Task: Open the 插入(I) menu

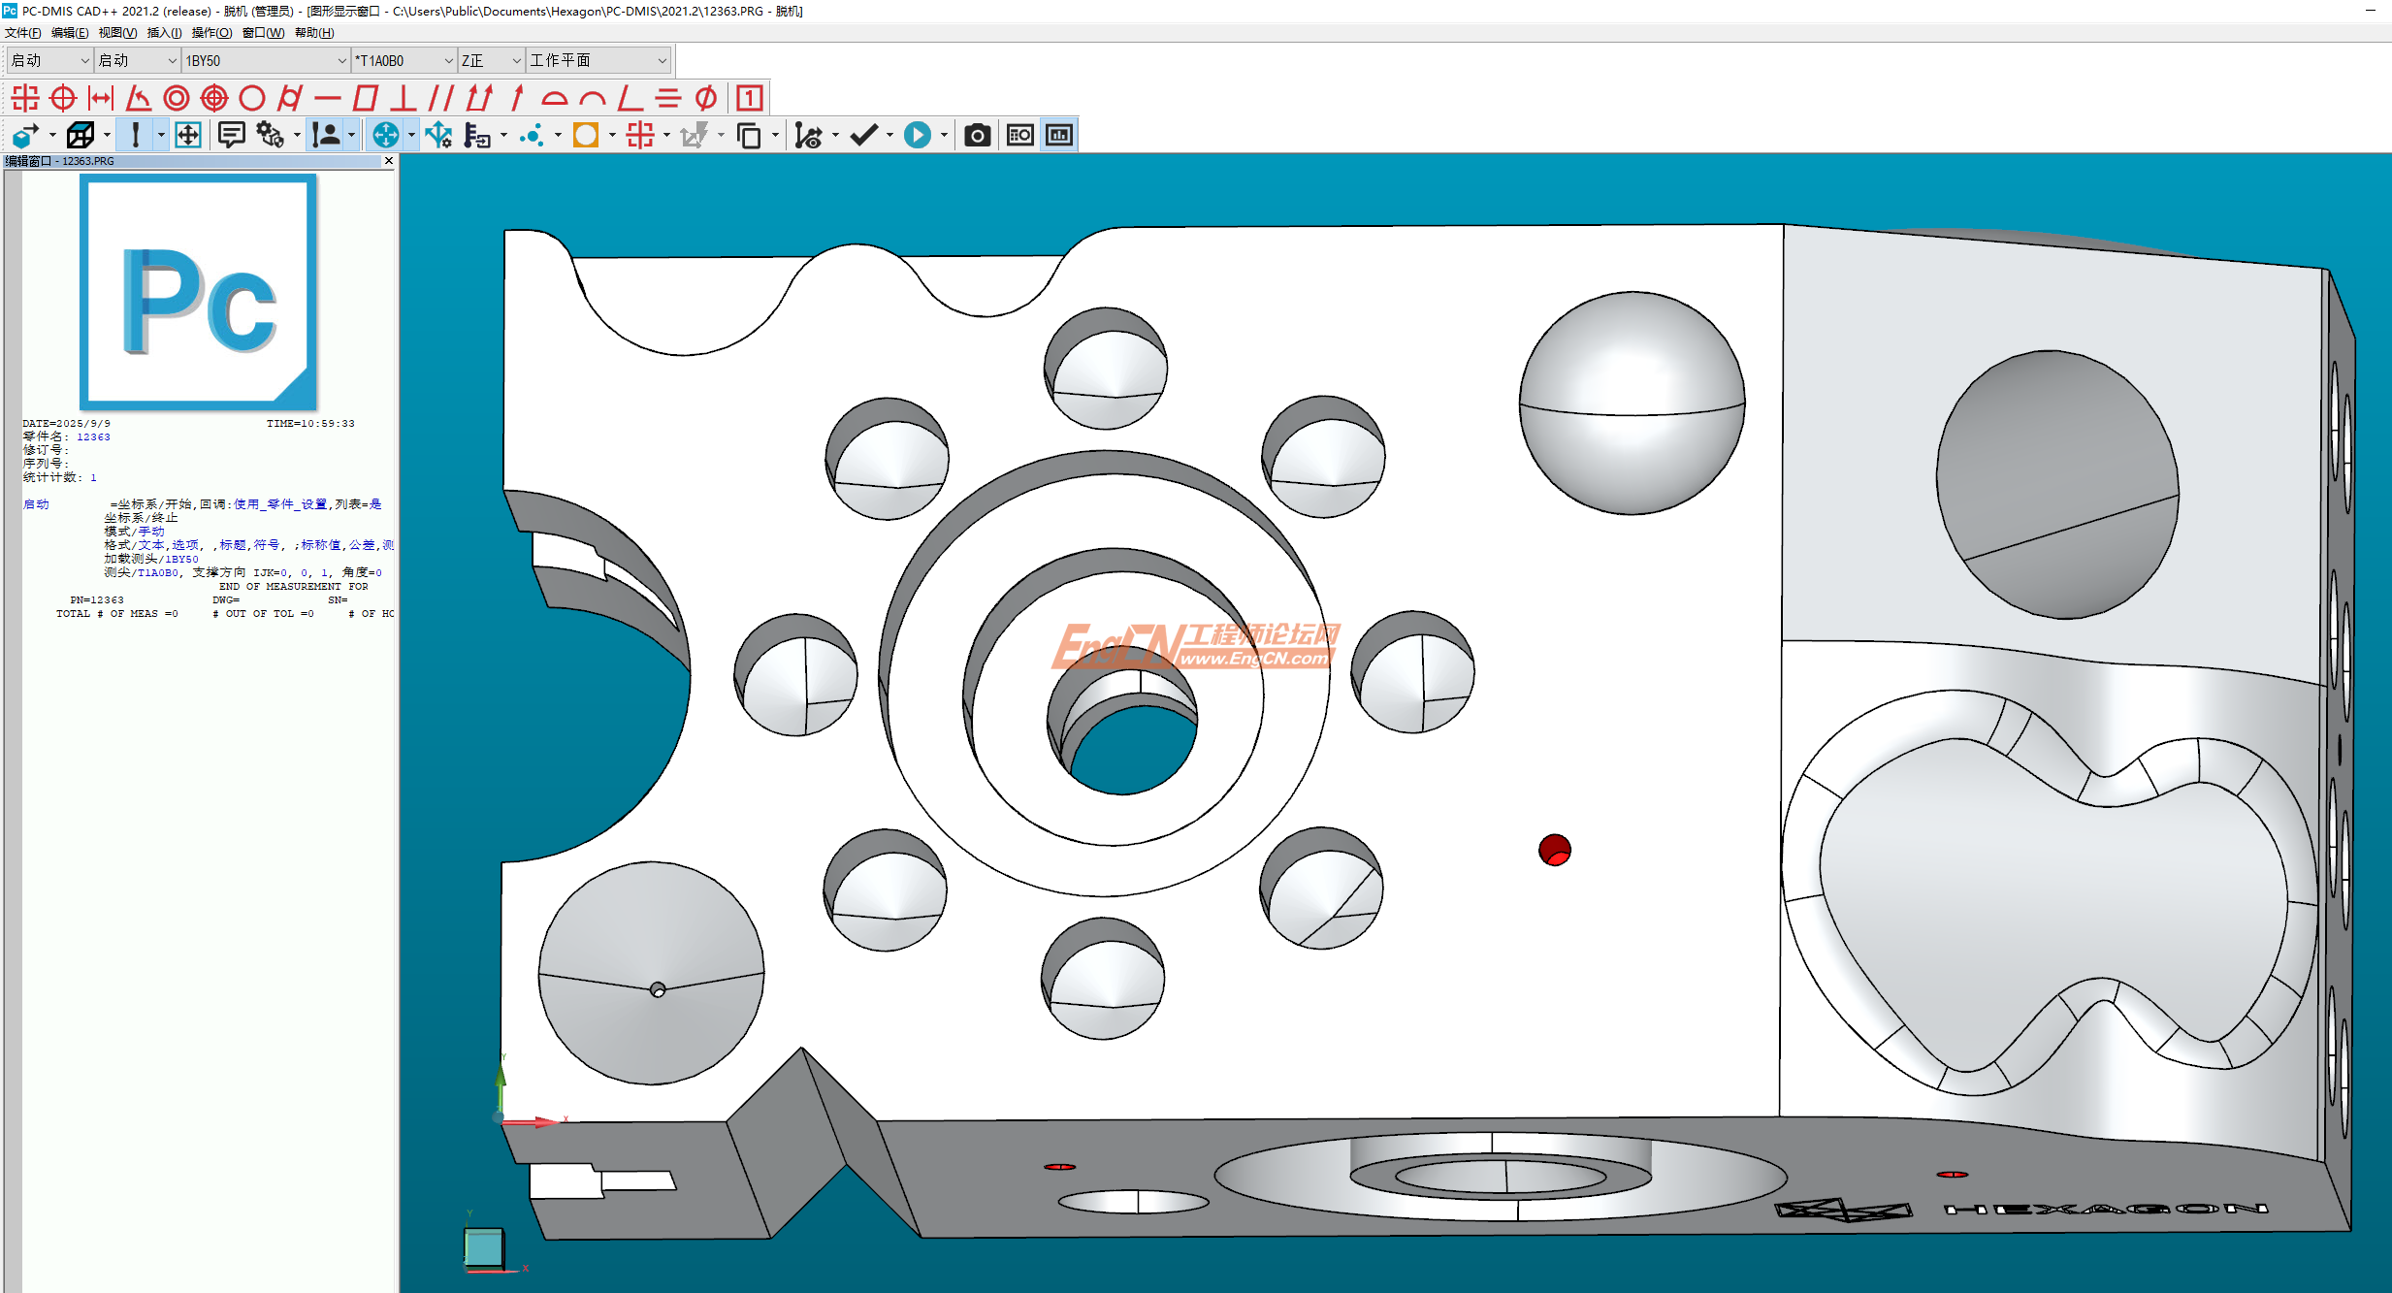Action: (x=164, y=33)
